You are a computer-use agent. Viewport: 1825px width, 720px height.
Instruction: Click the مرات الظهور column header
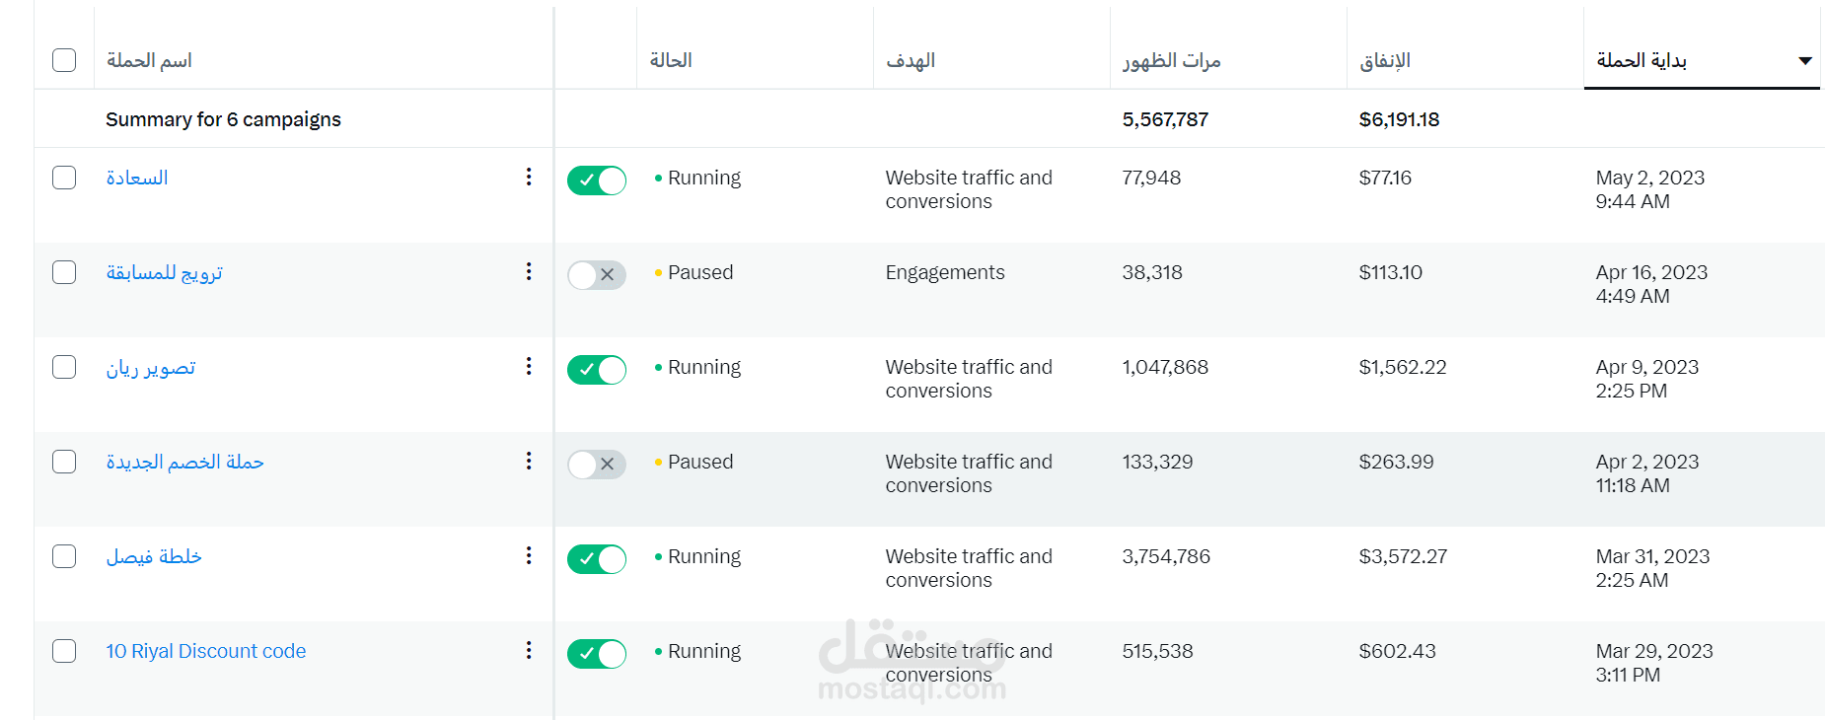[x=1172, y=60]
